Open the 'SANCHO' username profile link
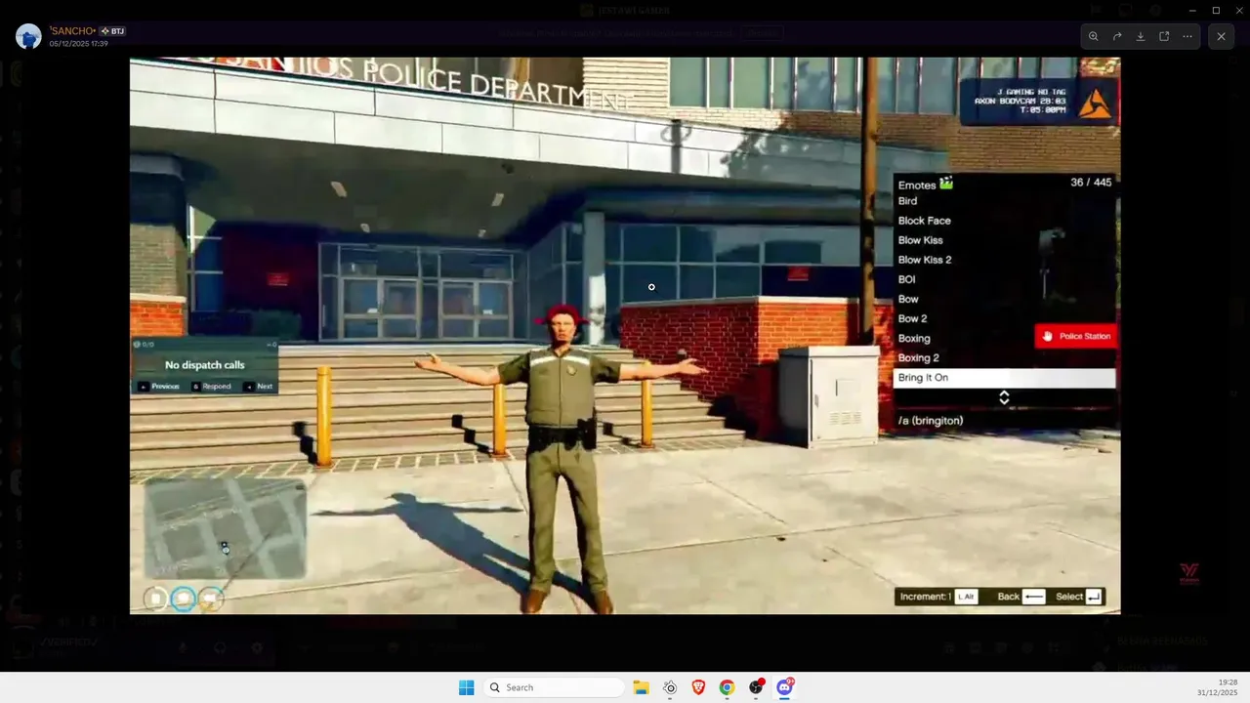The width and height of the screenshot is (1250, 703). click(x=72, y=31)
